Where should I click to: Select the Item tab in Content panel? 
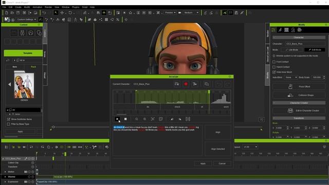pyautogui.click(x=15, y=67)
